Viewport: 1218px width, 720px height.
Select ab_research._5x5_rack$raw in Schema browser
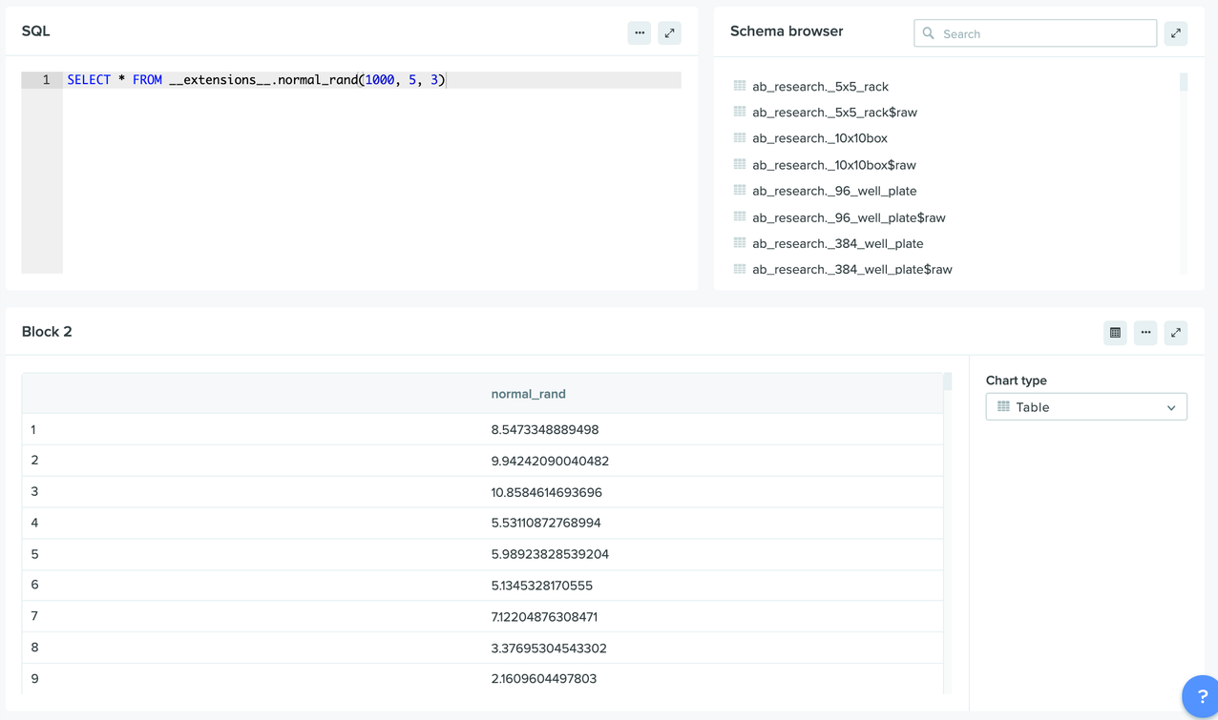tap(834, 113)
